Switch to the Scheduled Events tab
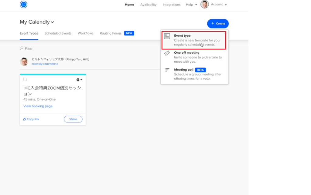This screenshot has height=195, width=311. pos(58,33)
